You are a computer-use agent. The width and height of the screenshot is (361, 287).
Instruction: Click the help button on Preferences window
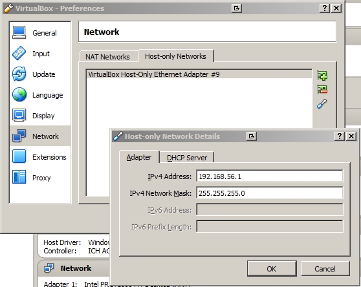(x=325, y=8)
